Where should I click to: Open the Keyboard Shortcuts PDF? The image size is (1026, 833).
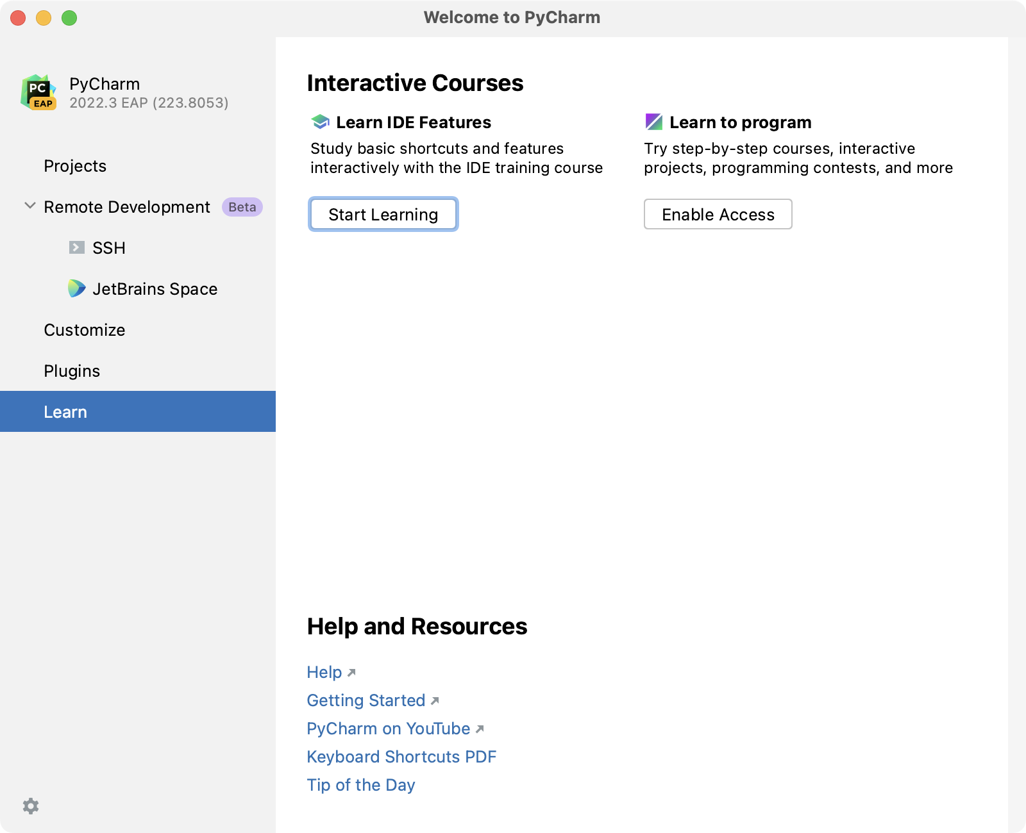401,757
